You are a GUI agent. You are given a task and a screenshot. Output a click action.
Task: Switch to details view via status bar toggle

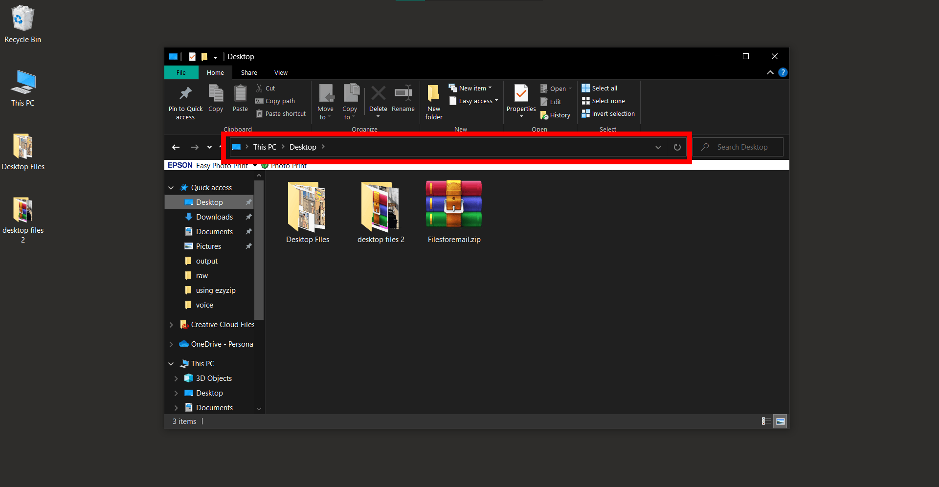[766, 421]
